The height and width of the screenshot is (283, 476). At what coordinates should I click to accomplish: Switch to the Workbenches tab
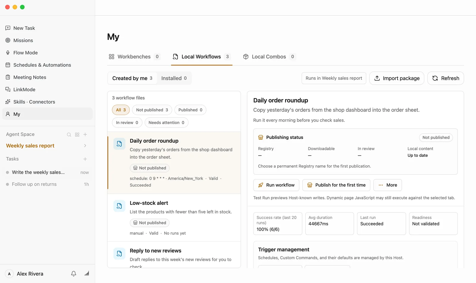(x=134, y=57)
